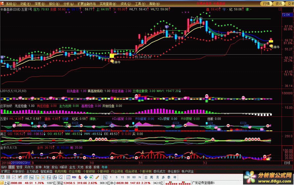Click the pencil drawing tool icon
Screen dimensions: 294x185
pyautogui.click(x=97, y=177)
